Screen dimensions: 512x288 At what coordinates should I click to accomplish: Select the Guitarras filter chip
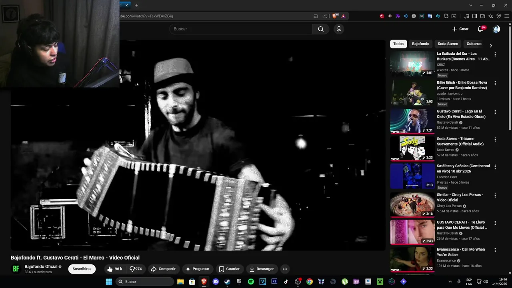474,44
